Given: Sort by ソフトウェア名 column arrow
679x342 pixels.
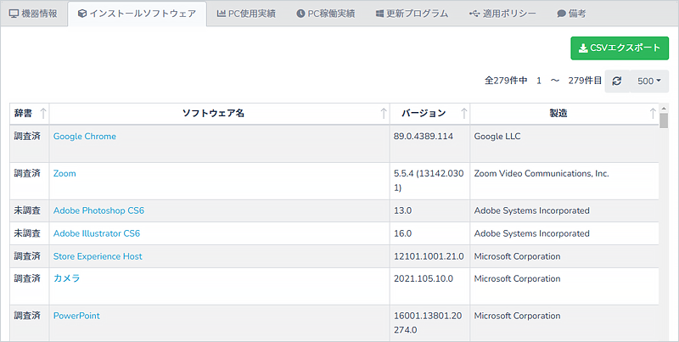Looking at the screenshot, I should click(x=384, y=114).
